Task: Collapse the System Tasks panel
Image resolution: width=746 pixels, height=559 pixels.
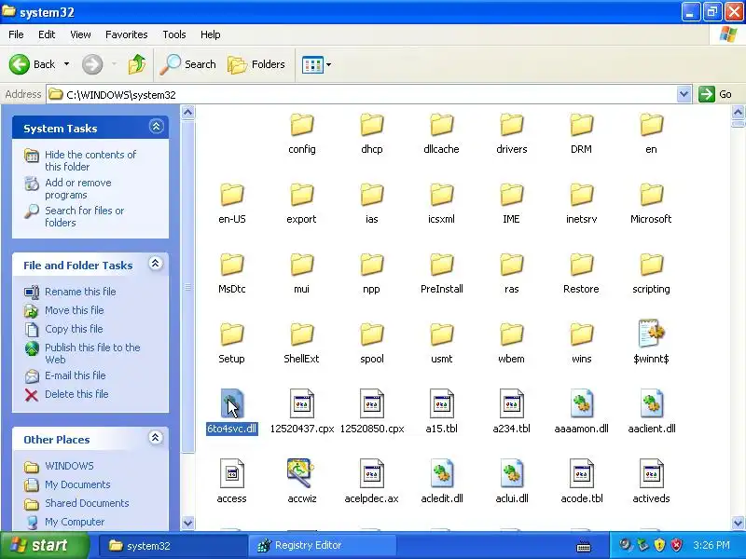Action: pos(156,127)
